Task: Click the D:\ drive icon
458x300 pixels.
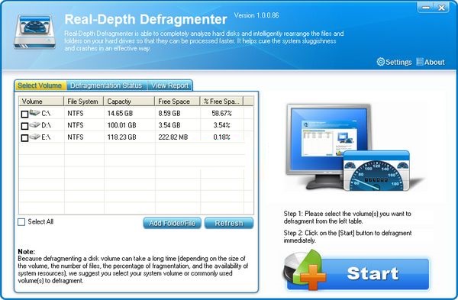Action: tap(35, 124)
